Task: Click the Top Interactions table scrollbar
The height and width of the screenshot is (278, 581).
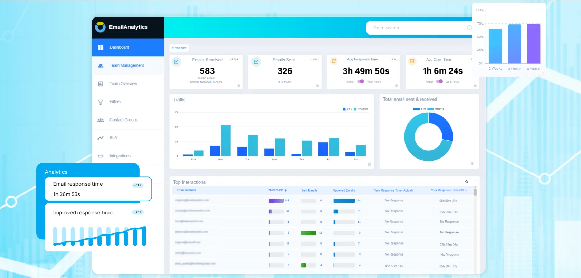Action: coord(475,192)
